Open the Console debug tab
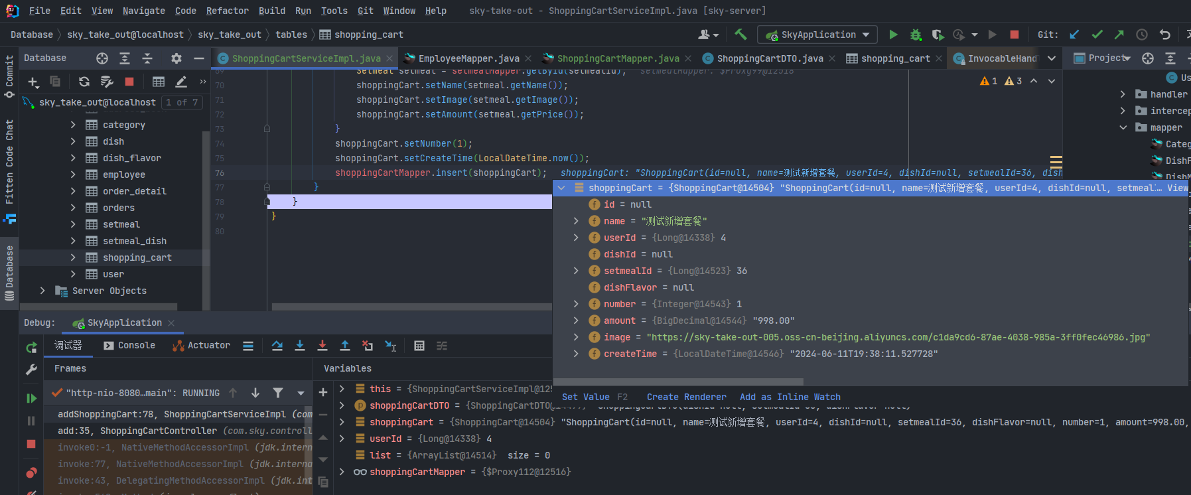Image resolution: width=1191 pixels, height=495 pixels. click(x=129, y=345)
